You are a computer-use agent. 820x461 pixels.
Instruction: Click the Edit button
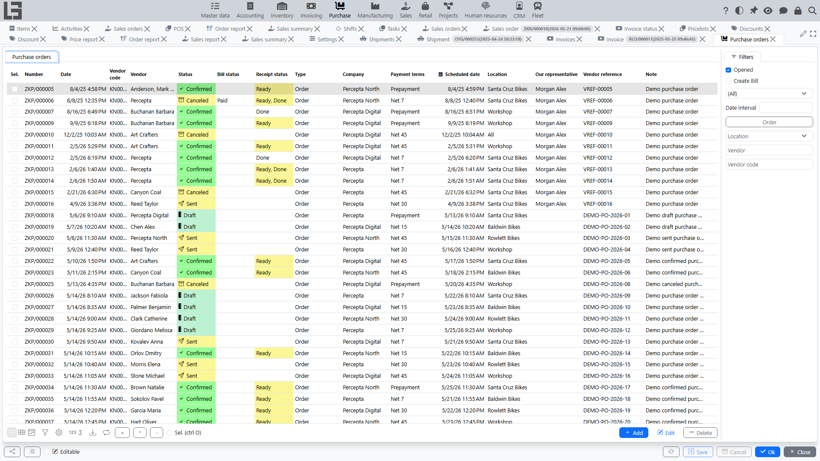point(666,433)
